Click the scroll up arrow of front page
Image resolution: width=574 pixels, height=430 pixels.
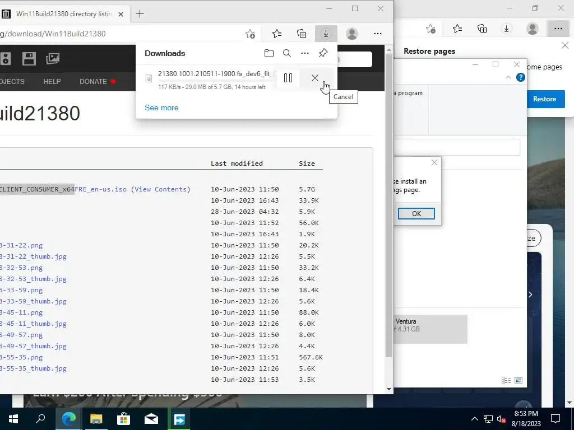tap(389, 50)
